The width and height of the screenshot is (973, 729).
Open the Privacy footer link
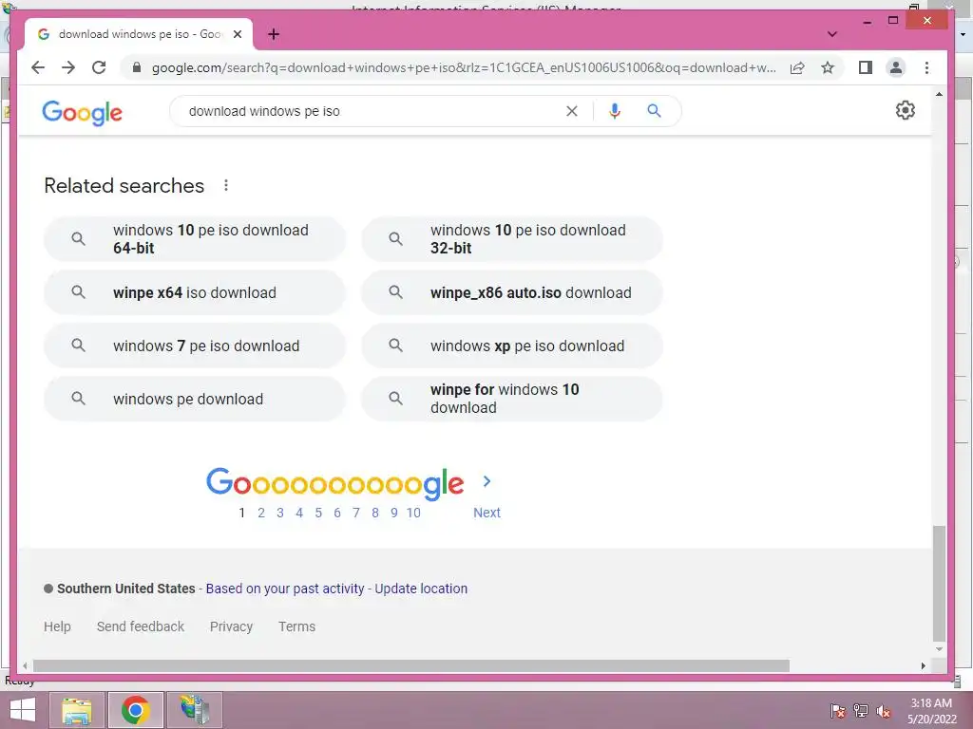click(231, 626)
